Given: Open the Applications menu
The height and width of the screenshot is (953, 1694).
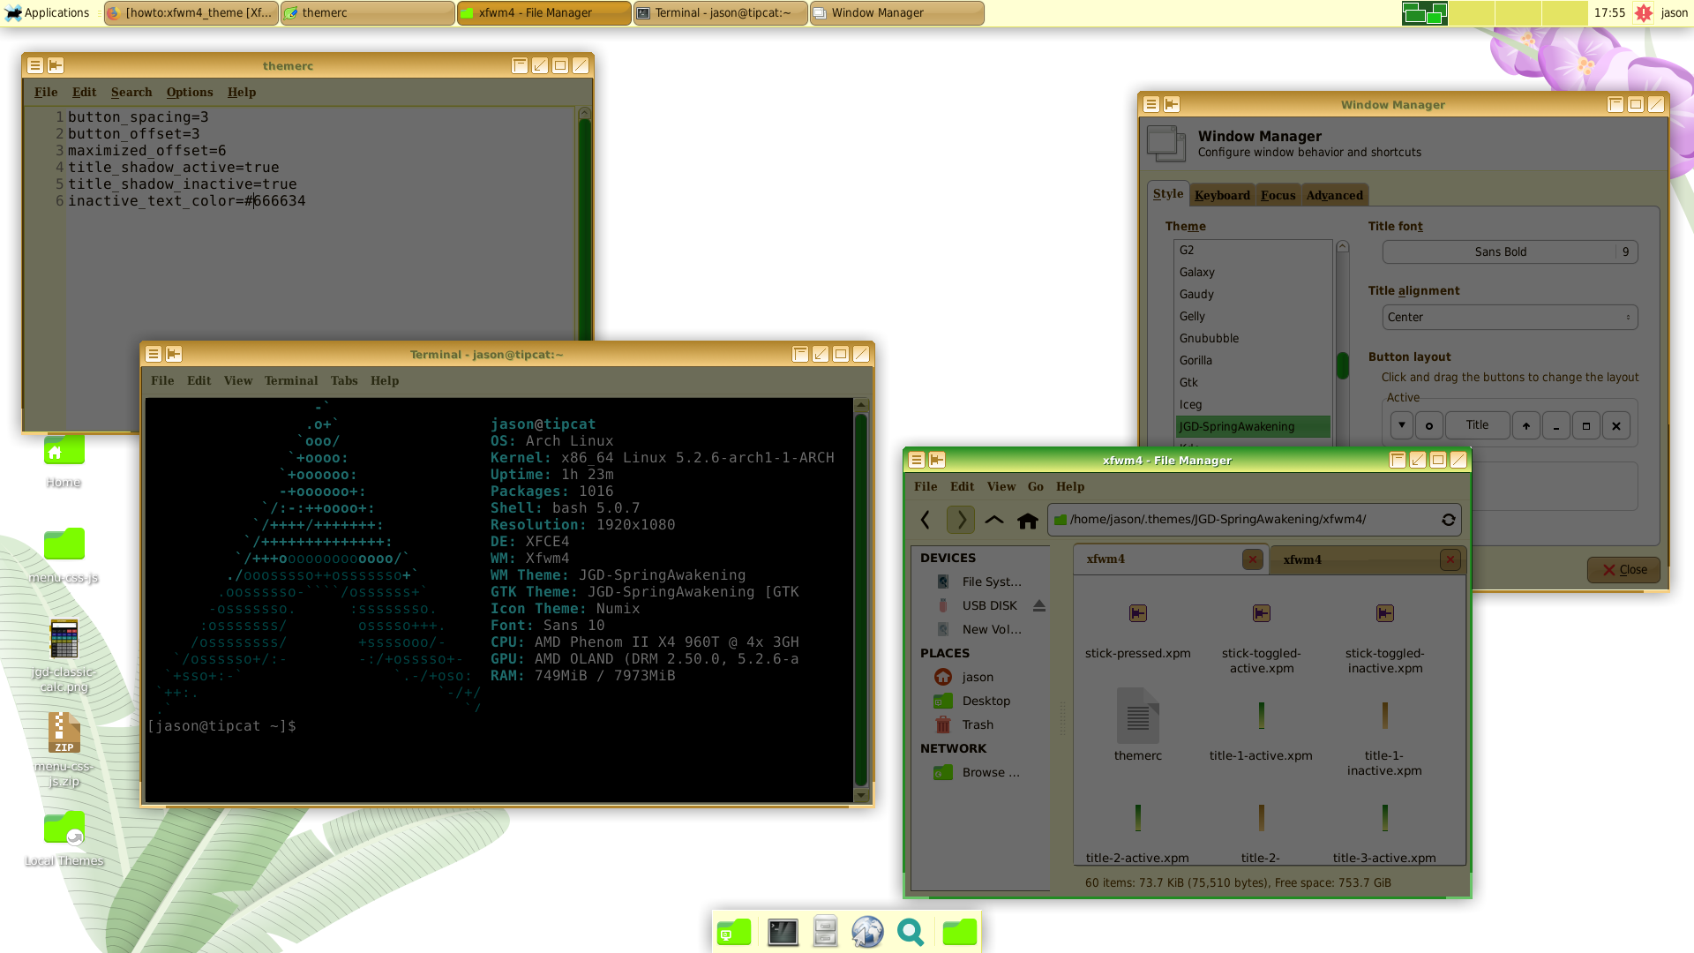Looking at the screenshot, I should tap(47, 12).
